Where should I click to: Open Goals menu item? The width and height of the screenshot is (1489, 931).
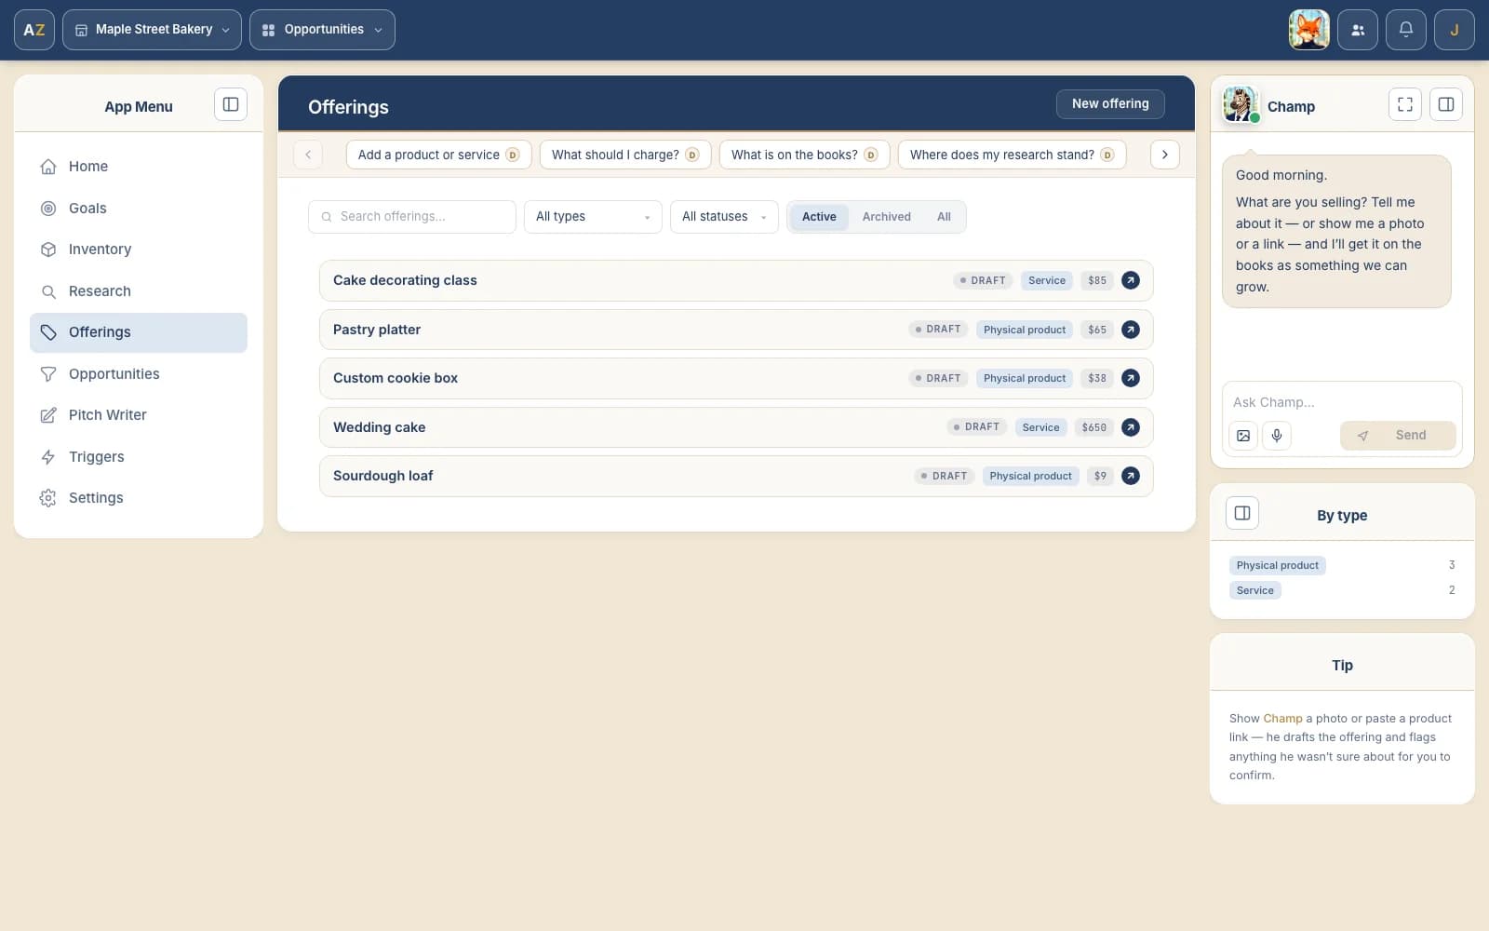click(x=139, y=209)
